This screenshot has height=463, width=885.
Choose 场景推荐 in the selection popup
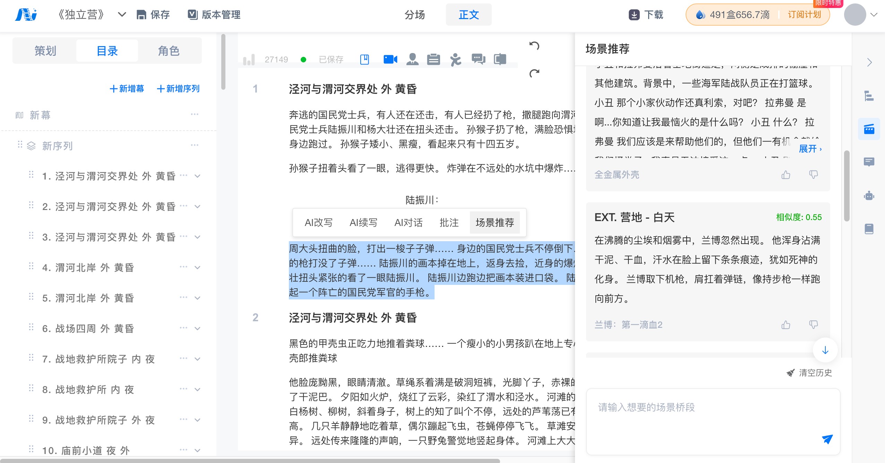point(495,222)
